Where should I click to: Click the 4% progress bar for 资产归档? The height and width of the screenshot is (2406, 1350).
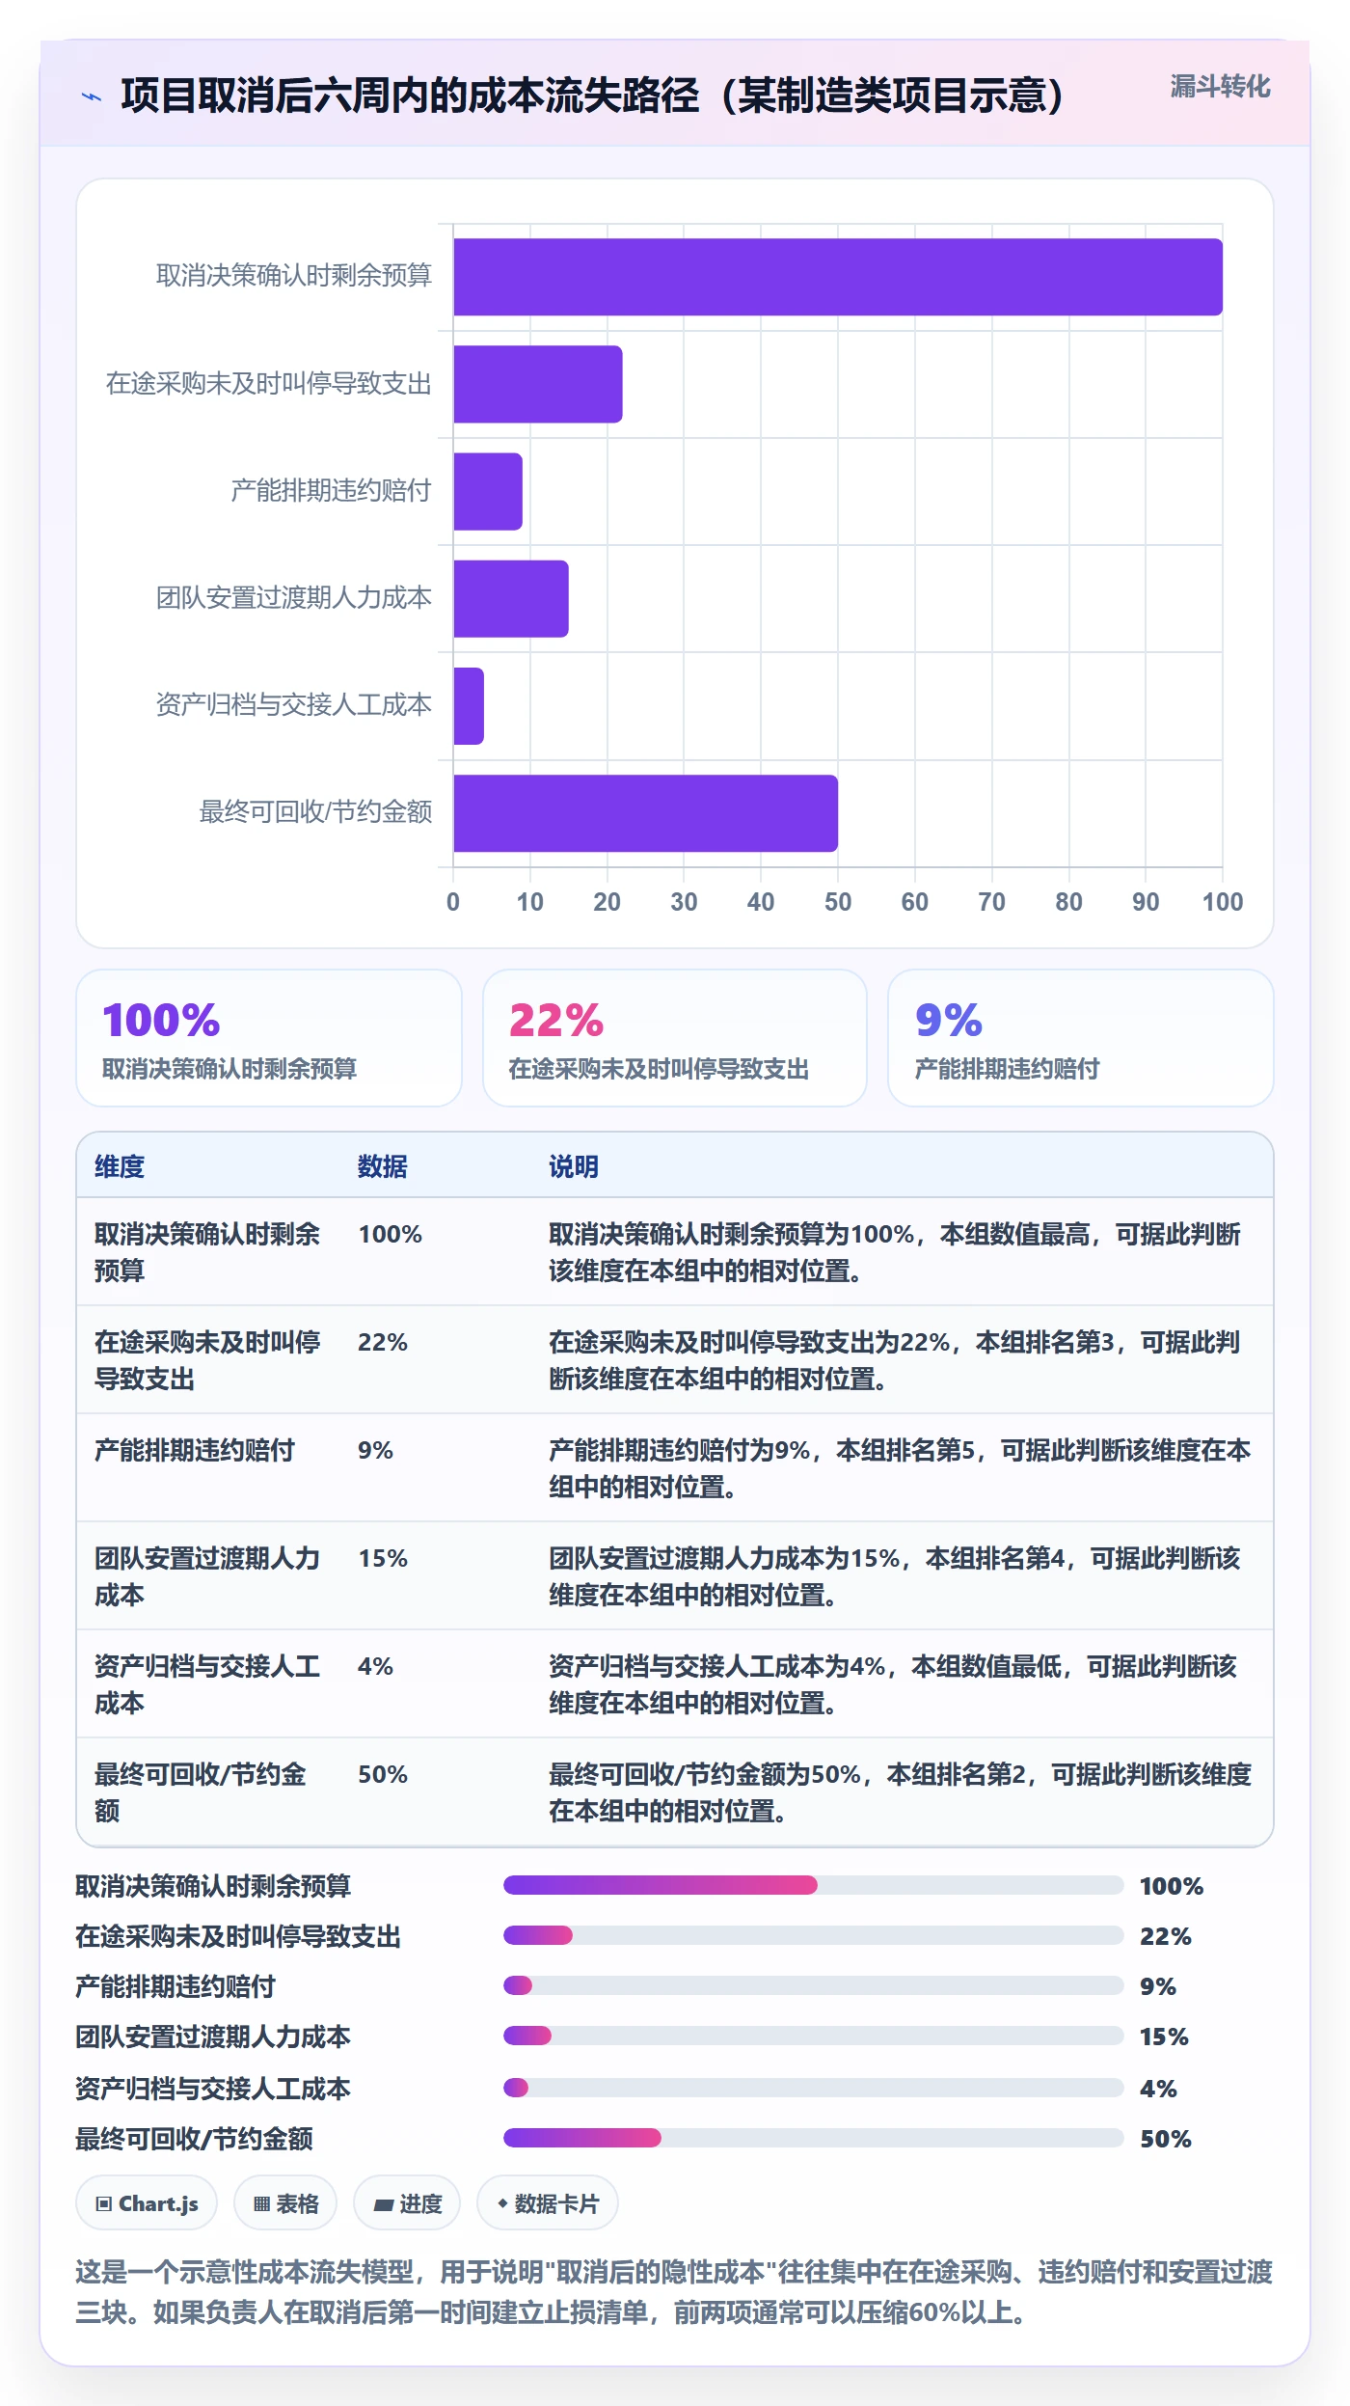pos(814,2088)
